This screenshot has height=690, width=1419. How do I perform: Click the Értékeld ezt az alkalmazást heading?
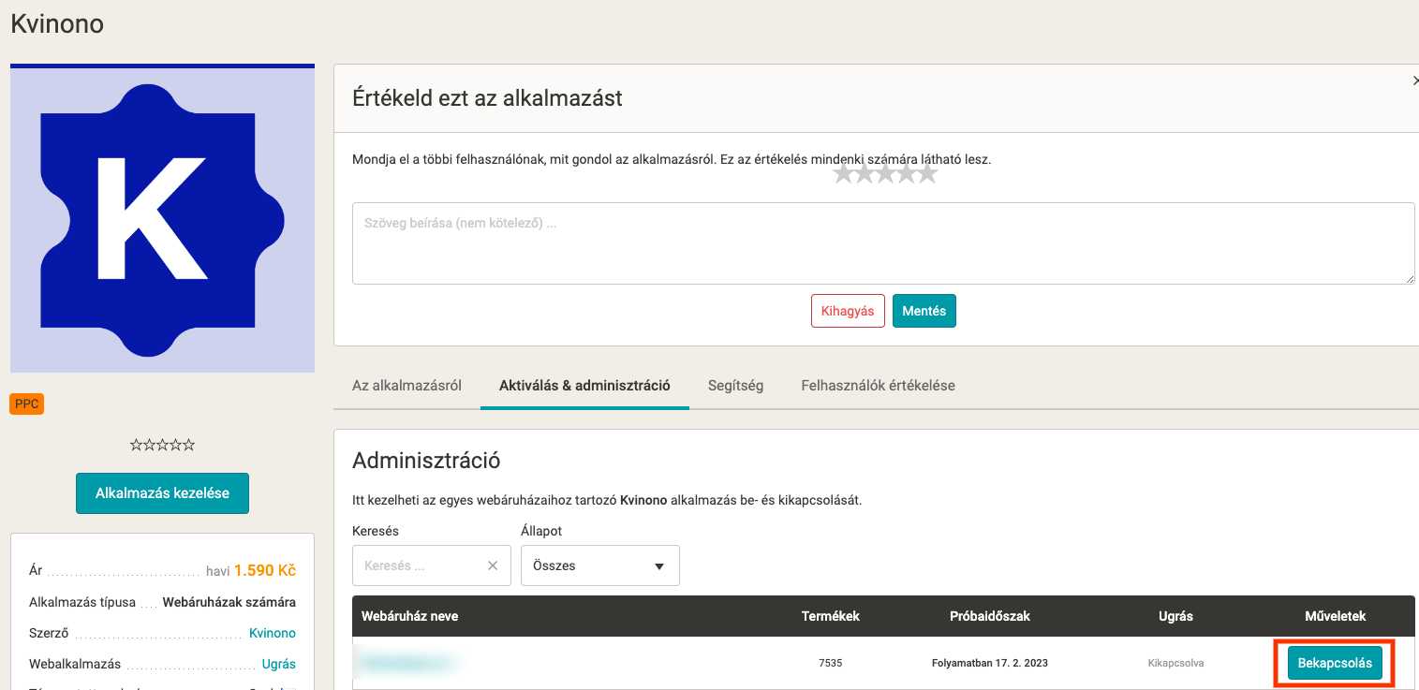tap(487, 97)
